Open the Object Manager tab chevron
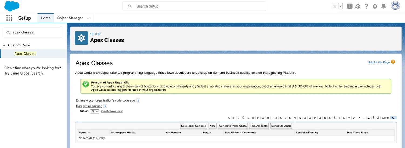Viewport: 405px width, 148px height. tap(88, 18)
